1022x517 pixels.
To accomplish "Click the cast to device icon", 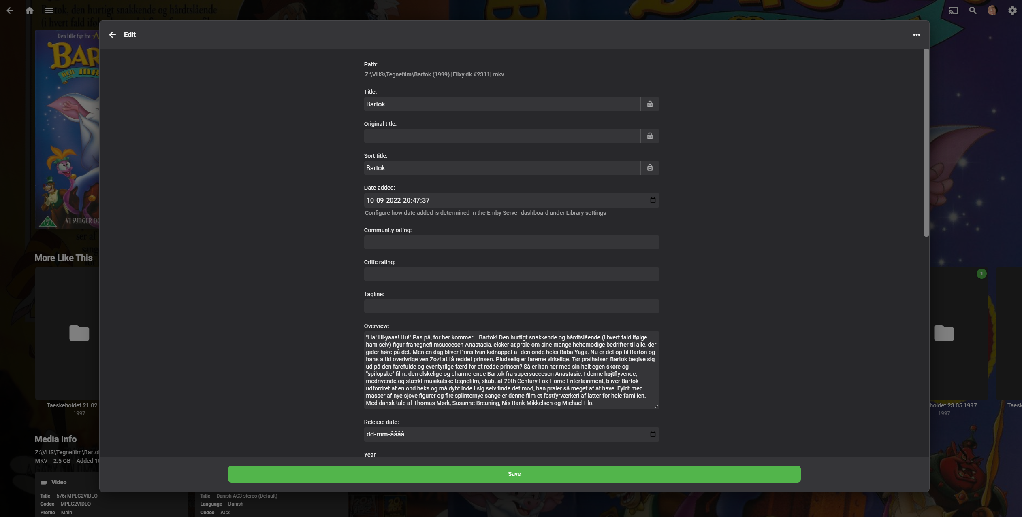I will coord(953,10).
